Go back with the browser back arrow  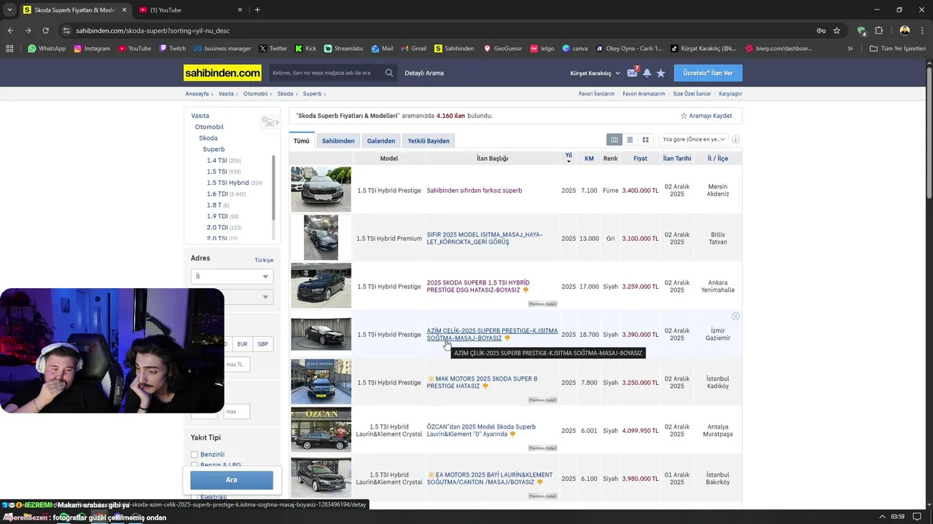tap(10, 31)
